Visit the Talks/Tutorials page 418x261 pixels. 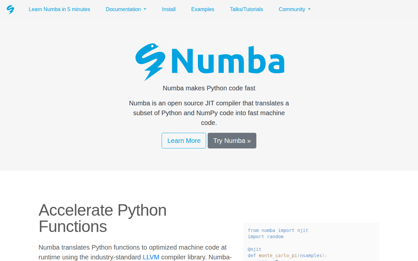click(247, 9)
